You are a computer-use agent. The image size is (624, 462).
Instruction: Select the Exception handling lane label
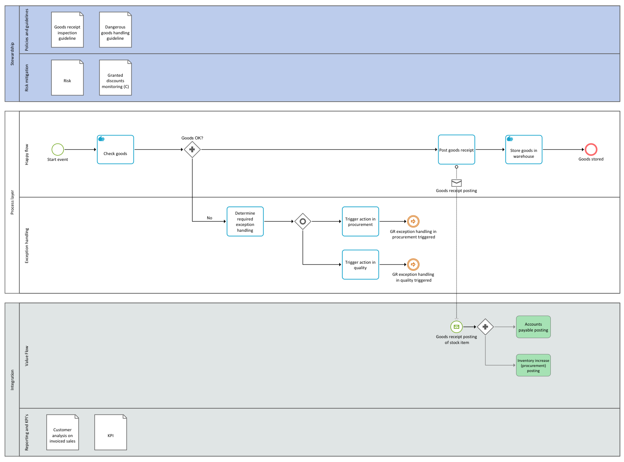[26, 245]
